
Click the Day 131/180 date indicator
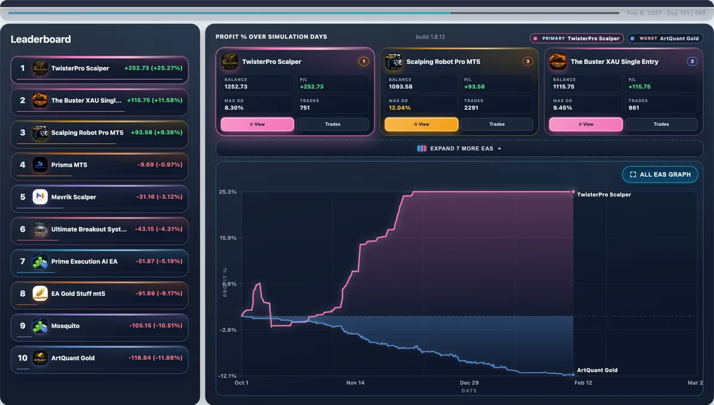[x=666, y=13]
